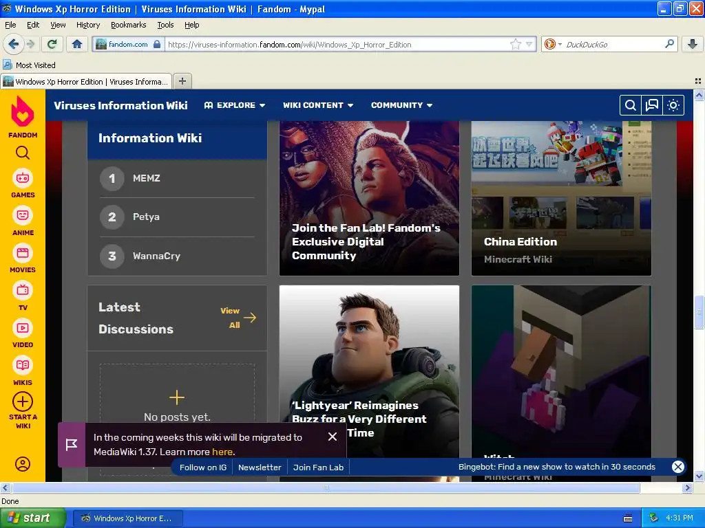Screen dimensions: 705x528
Task: Open the Help menu
Action: [191, 25]
